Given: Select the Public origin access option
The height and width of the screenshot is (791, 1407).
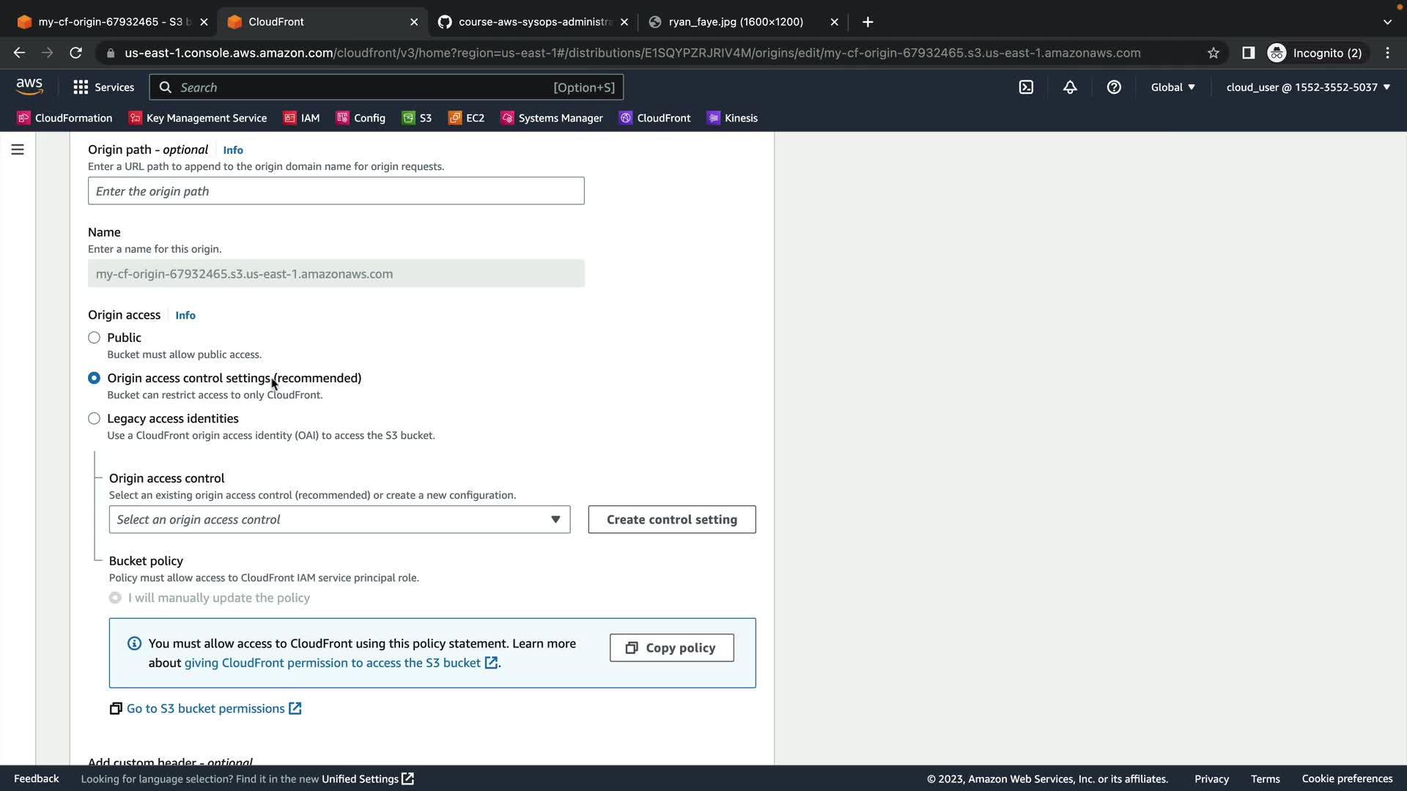Looking at the screenshot, I should click(95, 338).
